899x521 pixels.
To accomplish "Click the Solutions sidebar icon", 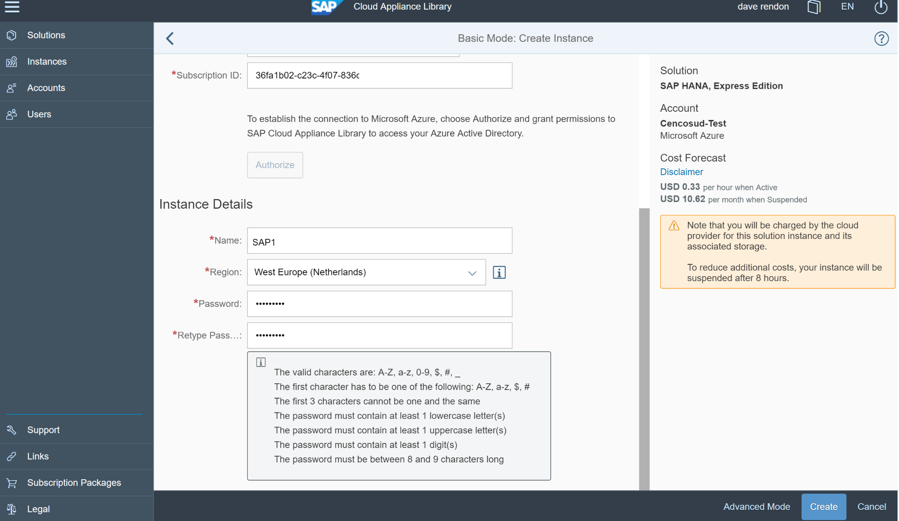I will click(x=12, y=35).
